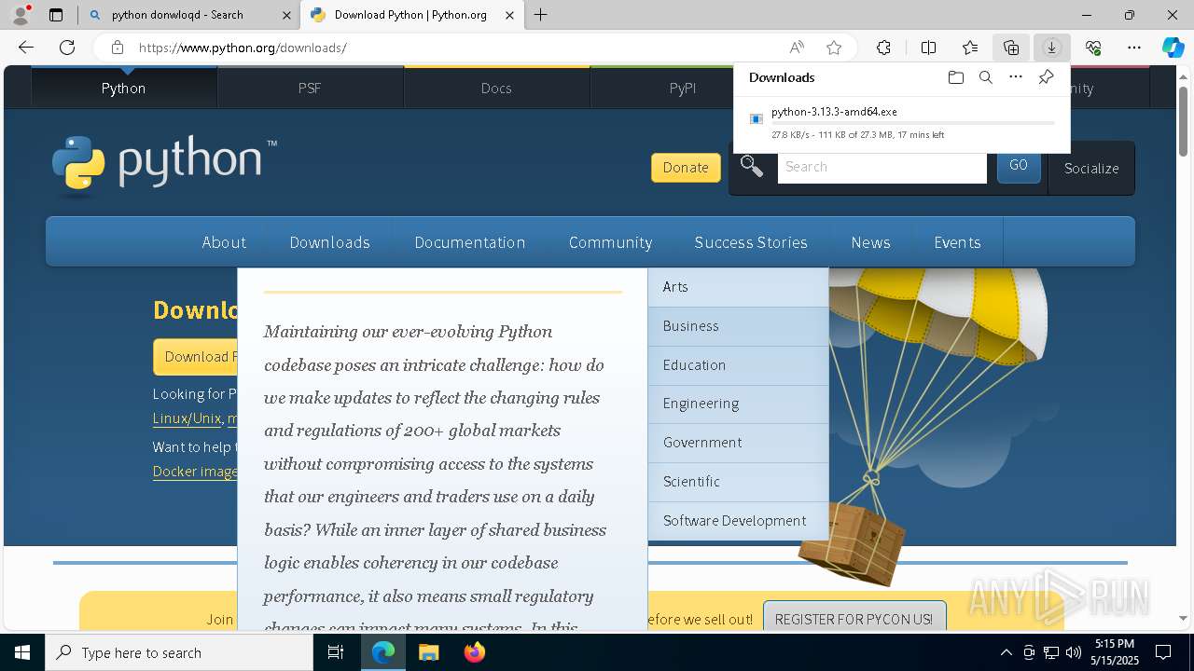Open File Explorer from taskbar
Screen dimensions: 1194x671
pyautogui.click(x=428, y=652)
